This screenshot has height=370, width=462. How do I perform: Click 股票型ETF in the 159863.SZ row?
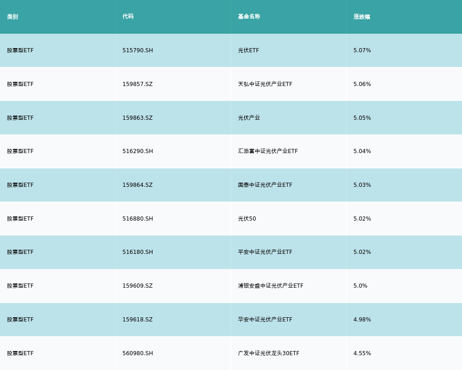tap(20, 118)
